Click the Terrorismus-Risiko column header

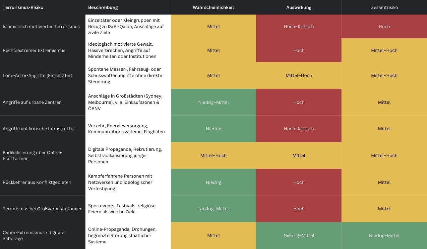click(23, 7)
